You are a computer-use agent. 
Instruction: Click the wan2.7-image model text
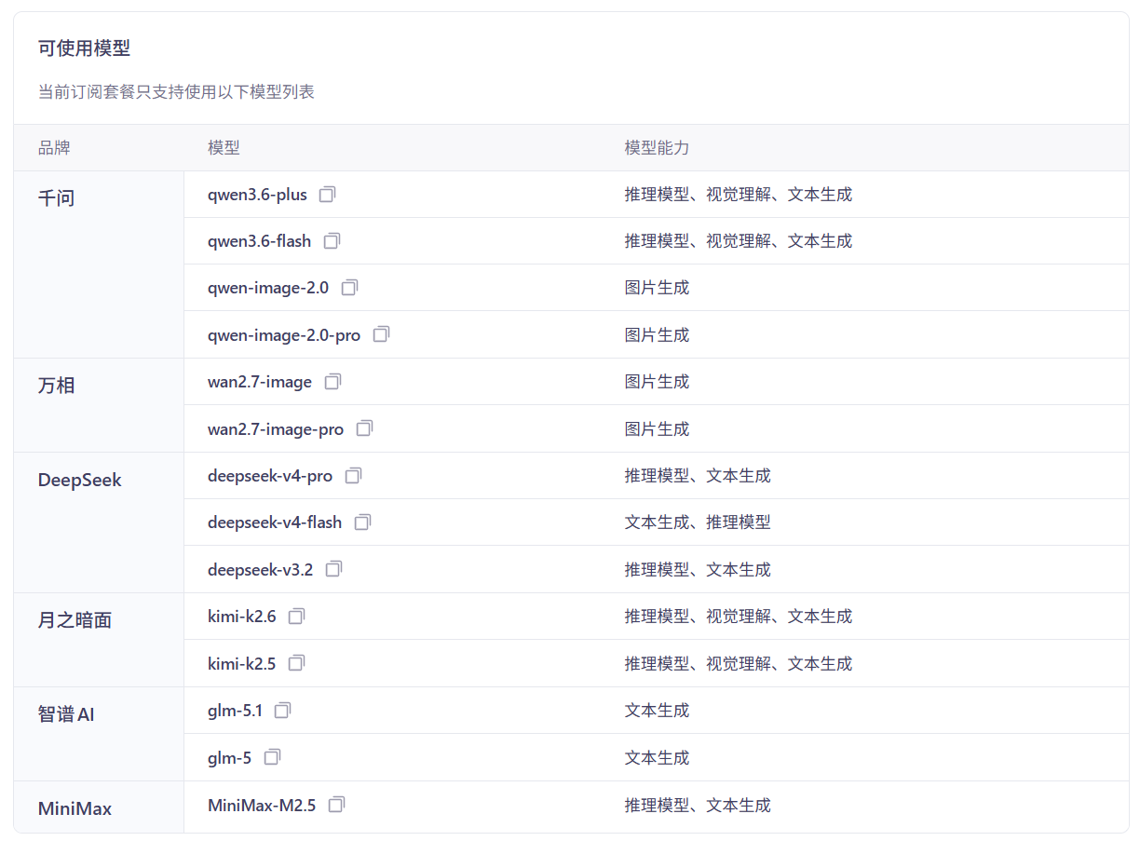[260, 382]
